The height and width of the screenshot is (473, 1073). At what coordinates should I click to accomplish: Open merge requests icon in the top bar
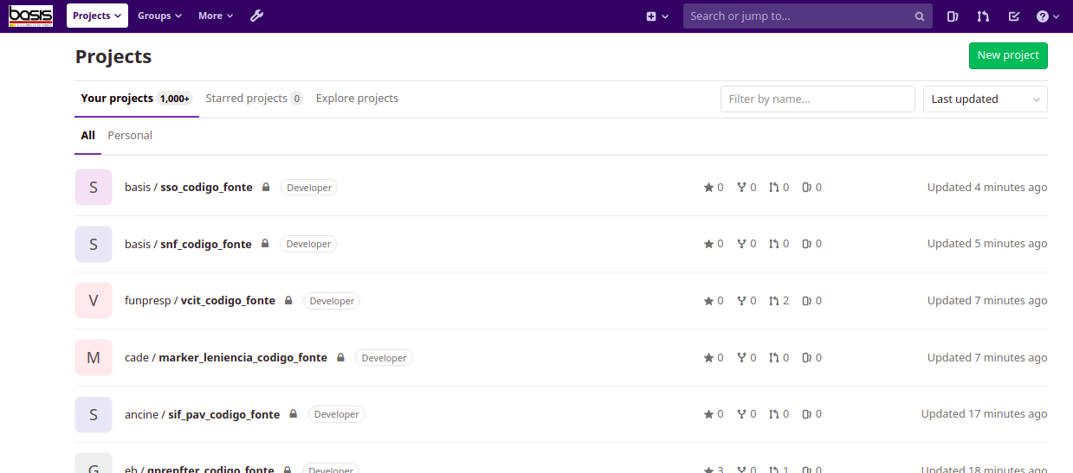[983, 16]
